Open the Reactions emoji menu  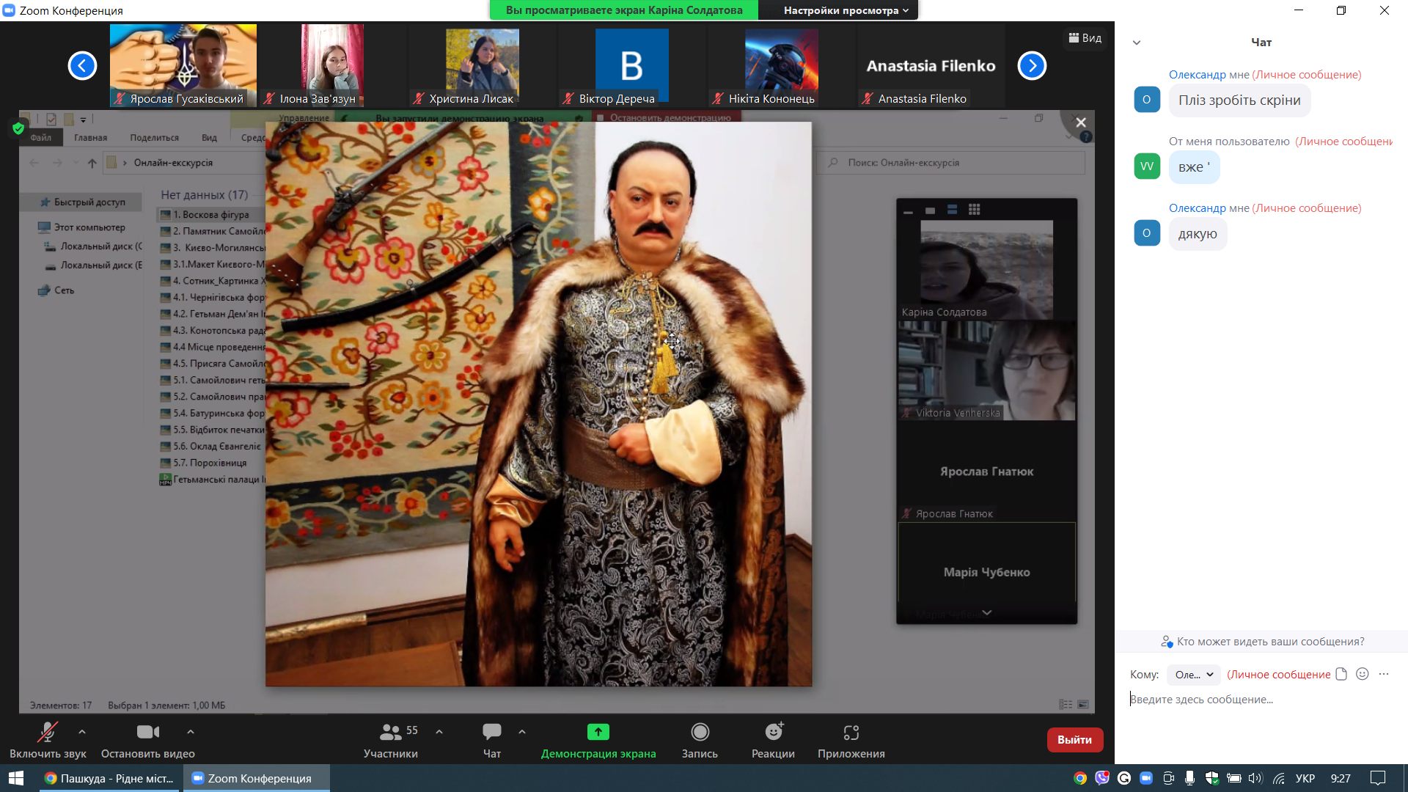click(x=773, y=732)
